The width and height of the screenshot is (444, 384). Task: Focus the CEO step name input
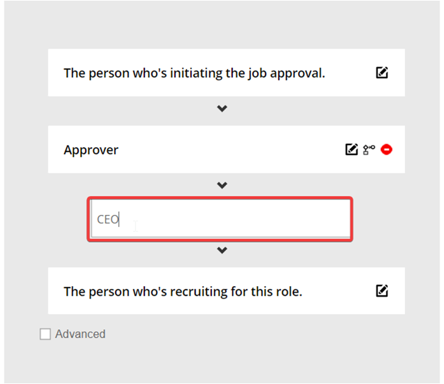221,219
